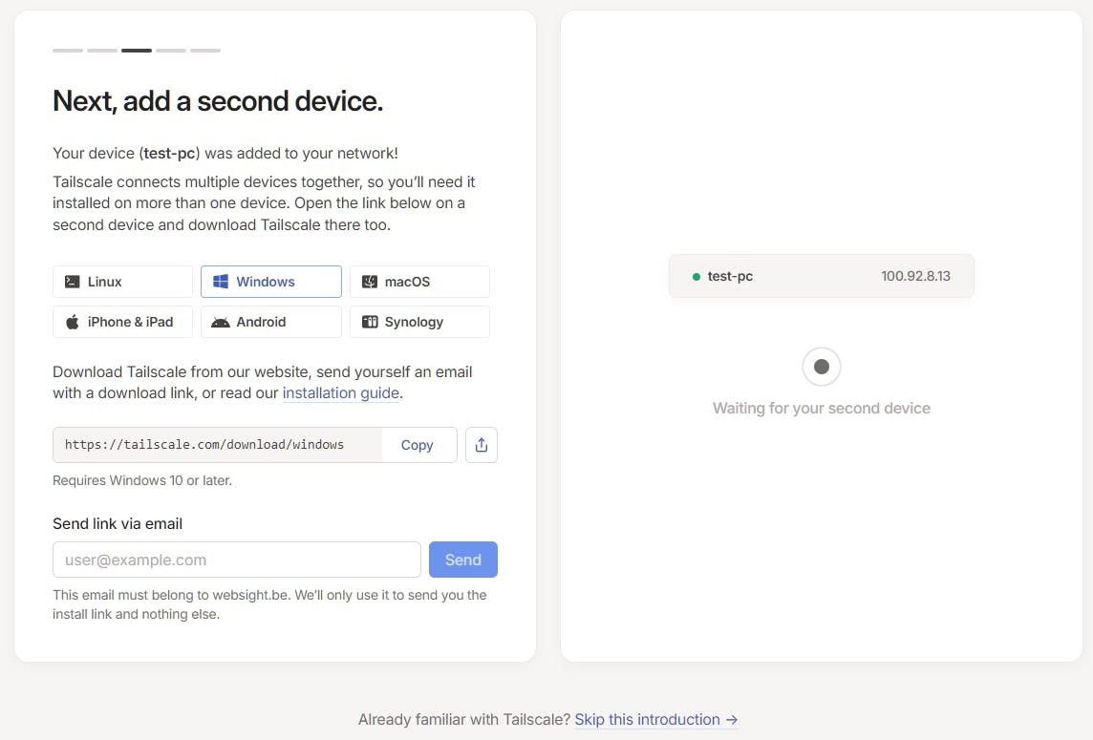
Task: Click the Apple logo icon
Action: coord(73,322)
